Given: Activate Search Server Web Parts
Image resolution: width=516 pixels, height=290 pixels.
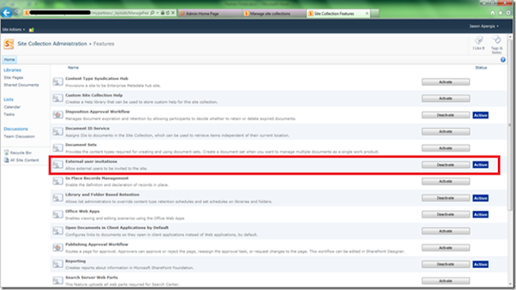Looking at the screenshot, I should click(446, 281).
